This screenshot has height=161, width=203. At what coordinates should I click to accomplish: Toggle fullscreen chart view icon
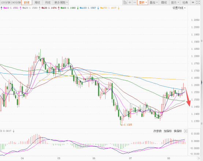click(x=198, y=3)
